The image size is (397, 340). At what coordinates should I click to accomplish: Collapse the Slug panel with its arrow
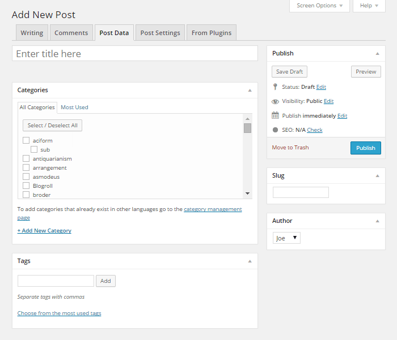click(377, 176)
